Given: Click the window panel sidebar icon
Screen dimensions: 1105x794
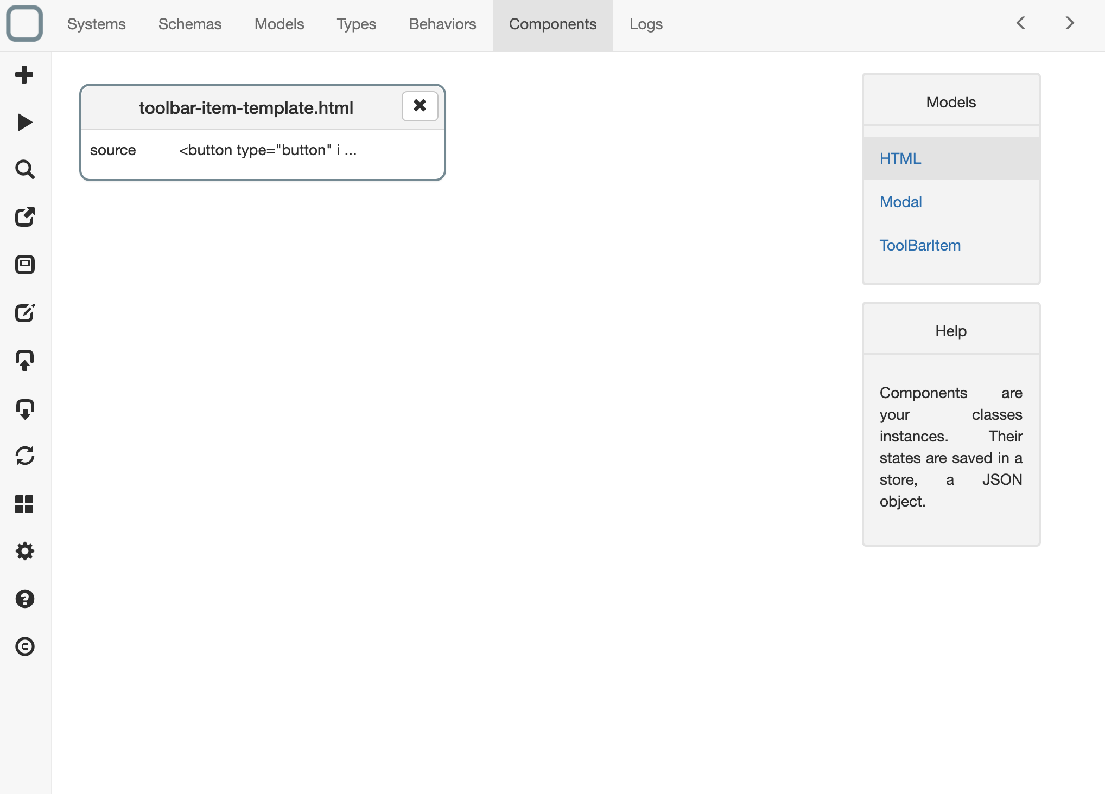Looking at the screenshot, I should coord(24,265).
